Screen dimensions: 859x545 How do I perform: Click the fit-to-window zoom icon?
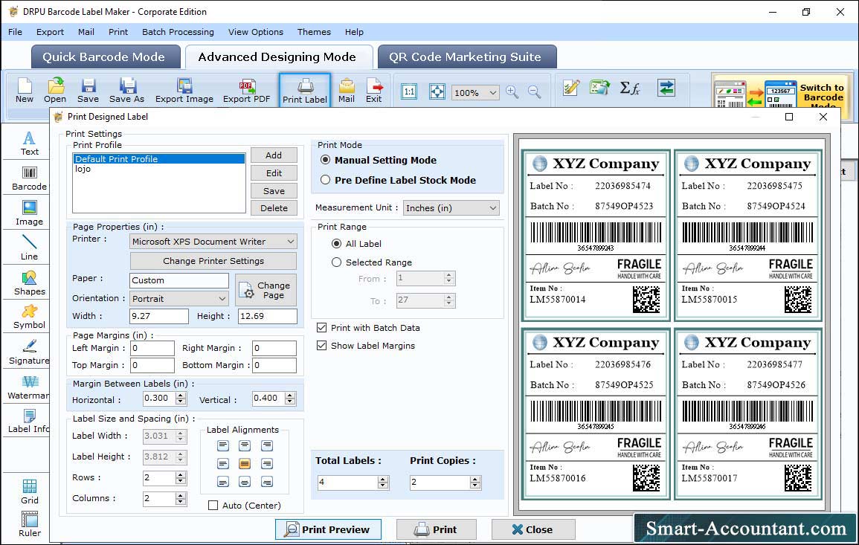click(x=437, y=91)
